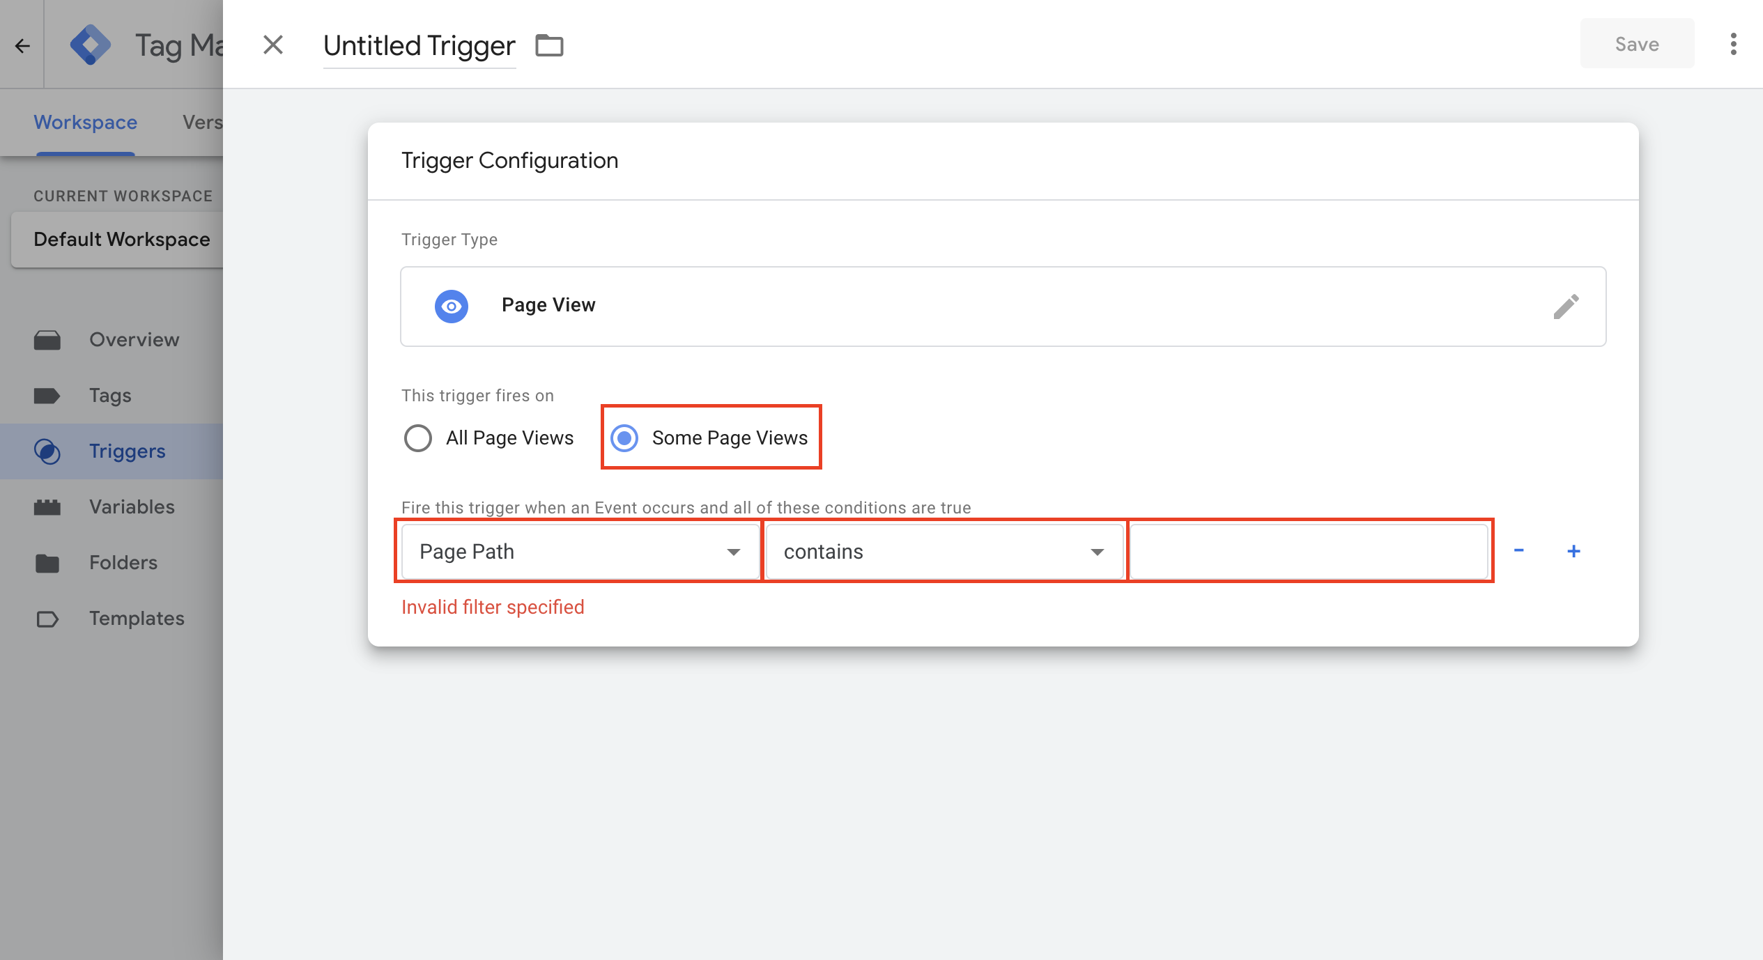1763x960 pixels.
Task: Select the Page View trigger type box
Action: pos(1003,307)
